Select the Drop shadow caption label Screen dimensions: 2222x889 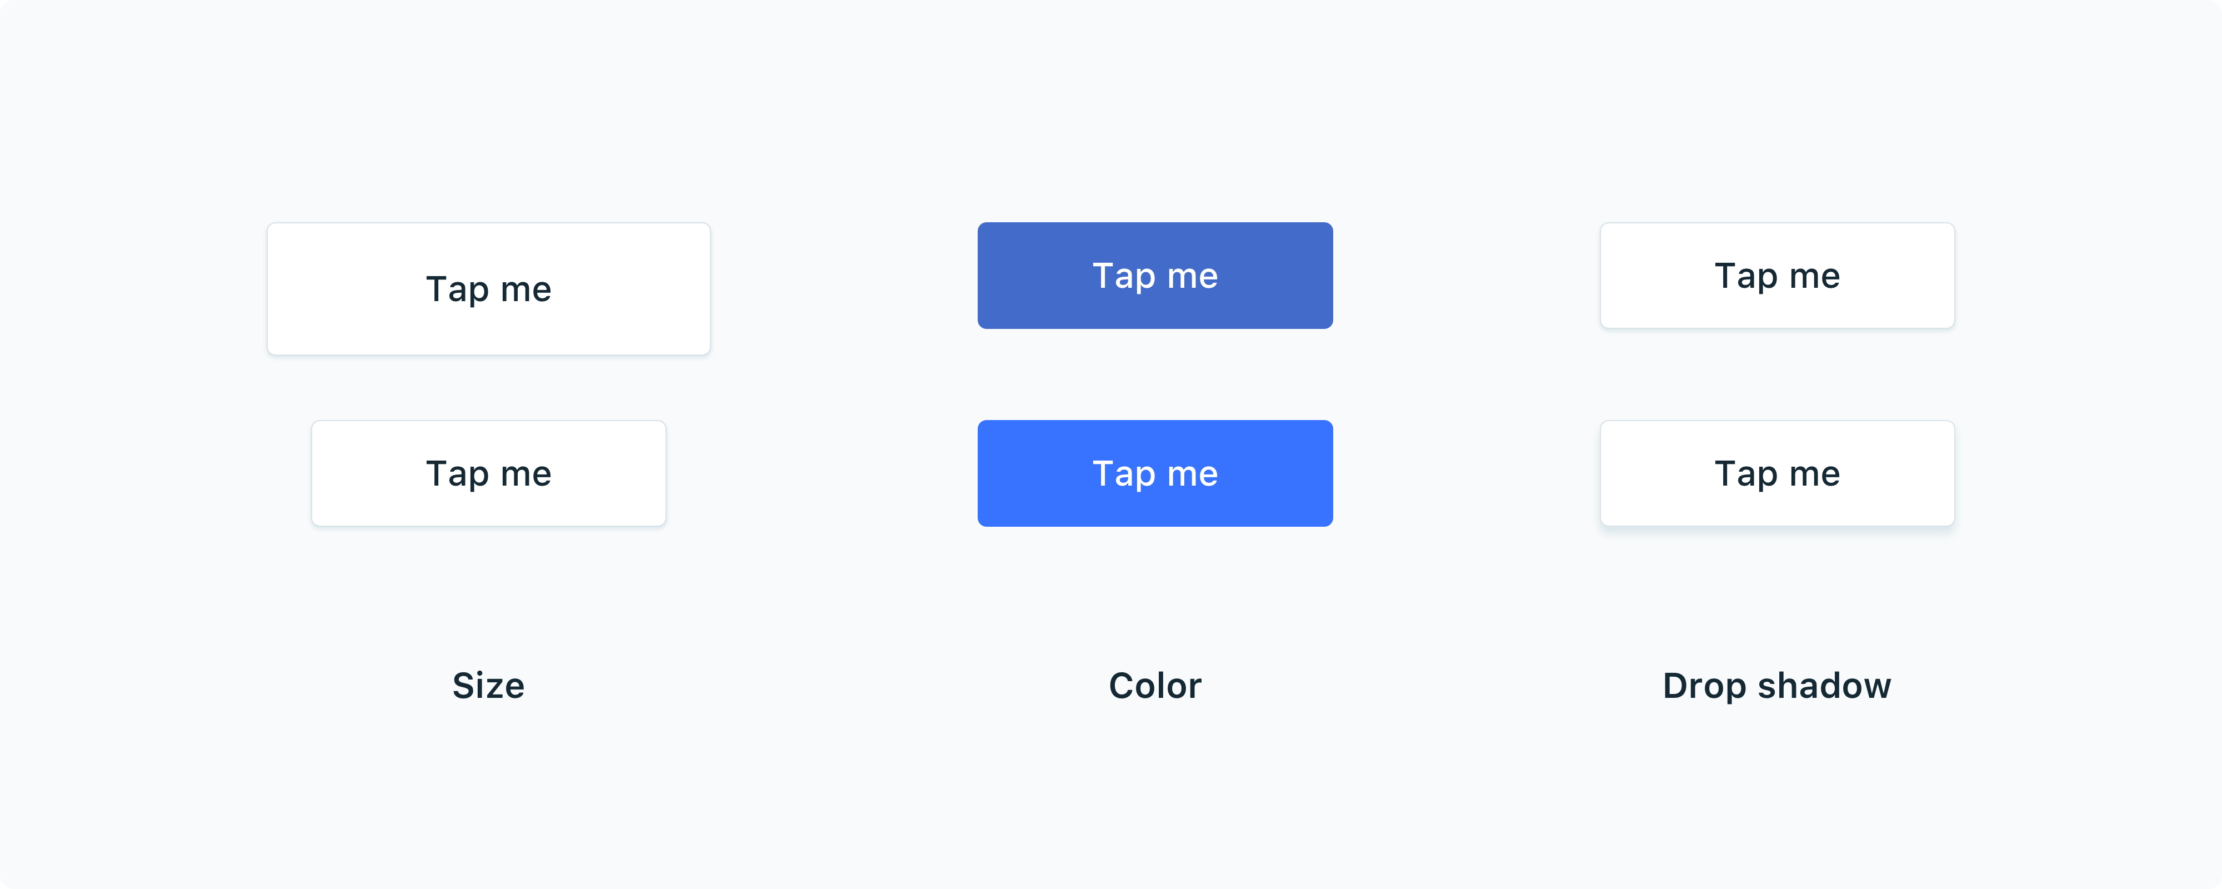click(x=1777, y=685)
